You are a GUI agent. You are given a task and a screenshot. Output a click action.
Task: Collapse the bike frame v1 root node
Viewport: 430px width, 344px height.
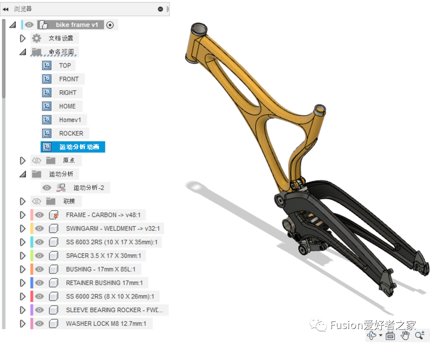pyautogui.click(x=13, y=25)
